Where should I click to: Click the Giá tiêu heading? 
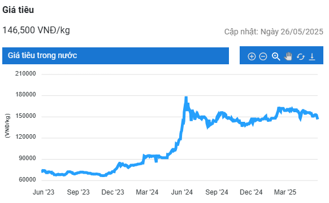tap(18, 10)
